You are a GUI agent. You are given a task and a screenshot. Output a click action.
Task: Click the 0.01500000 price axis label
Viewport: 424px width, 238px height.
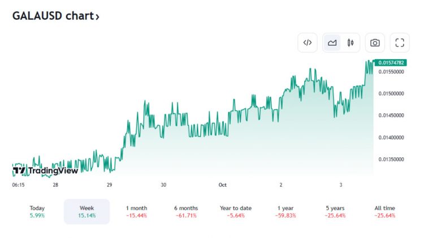(391, 94)
